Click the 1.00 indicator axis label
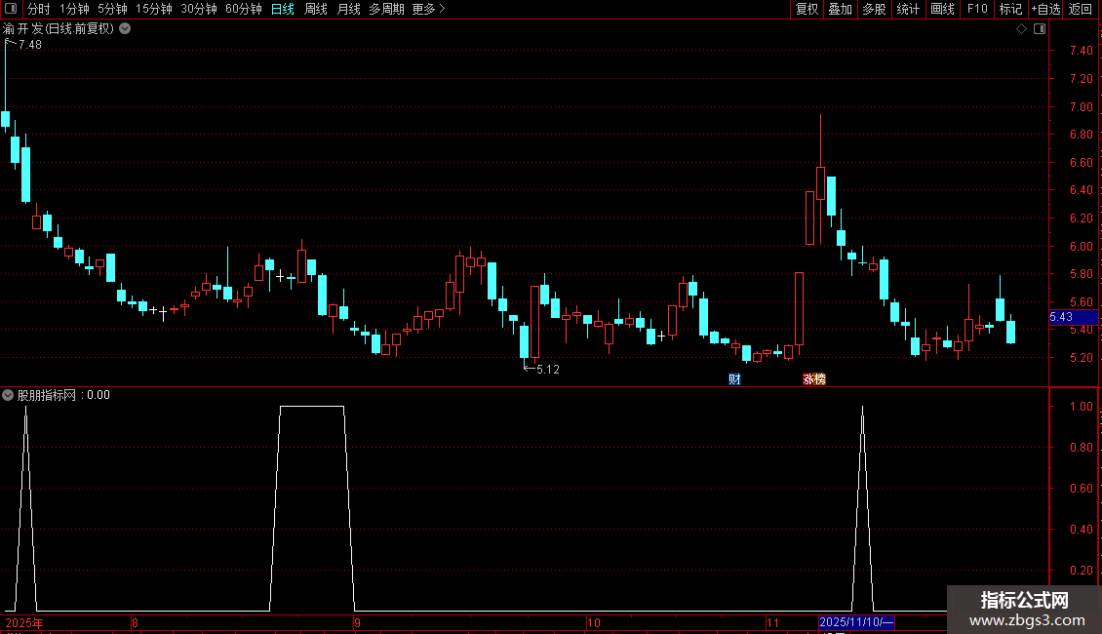Viewport: 1102px width, 634px height. 1081,407
